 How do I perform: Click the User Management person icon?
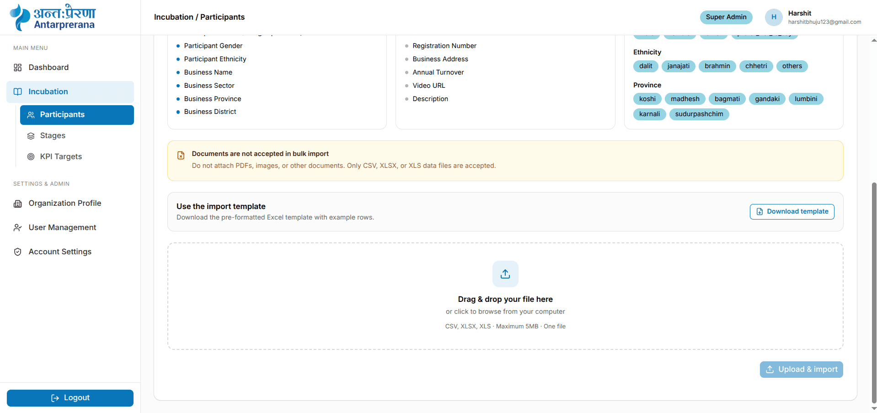click(18, 228)
